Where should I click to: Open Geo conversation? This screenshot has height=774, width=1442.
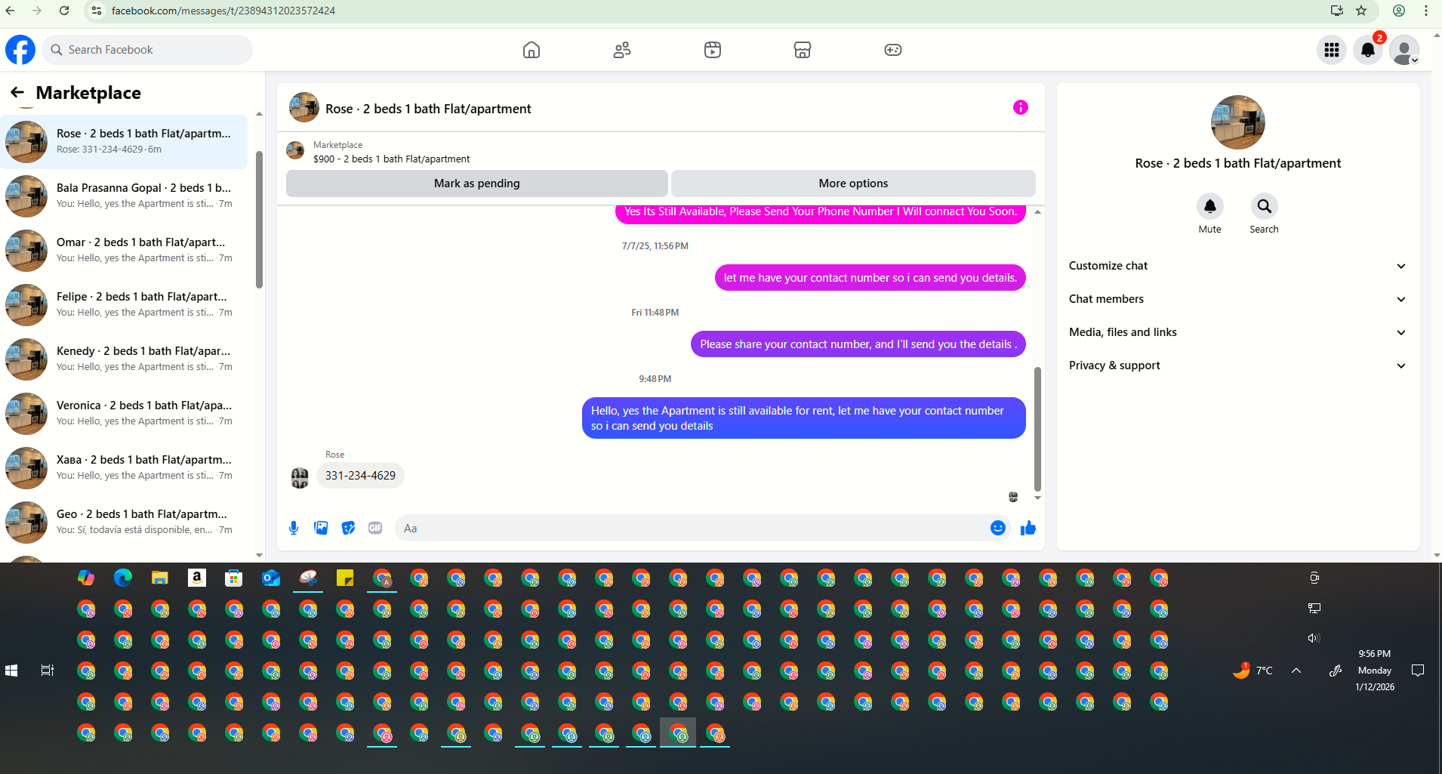pyautogui.click(x=125, y=523)
